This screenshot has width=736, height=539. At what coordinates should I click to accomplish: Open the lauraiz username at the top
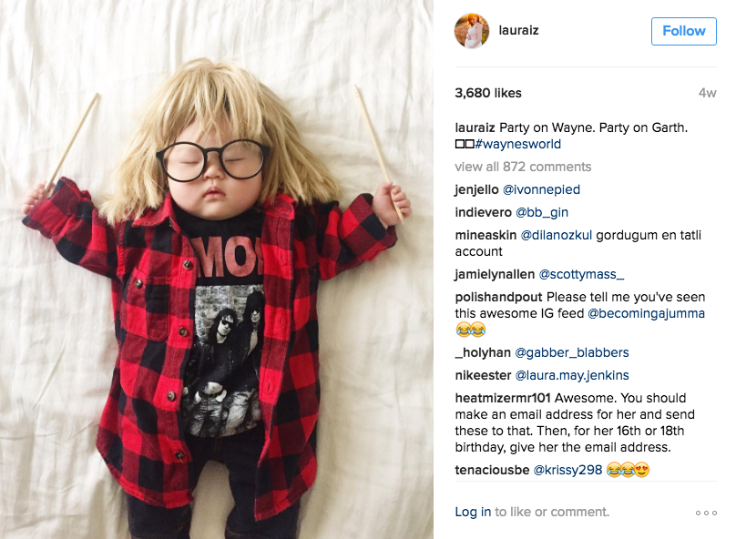518,30
